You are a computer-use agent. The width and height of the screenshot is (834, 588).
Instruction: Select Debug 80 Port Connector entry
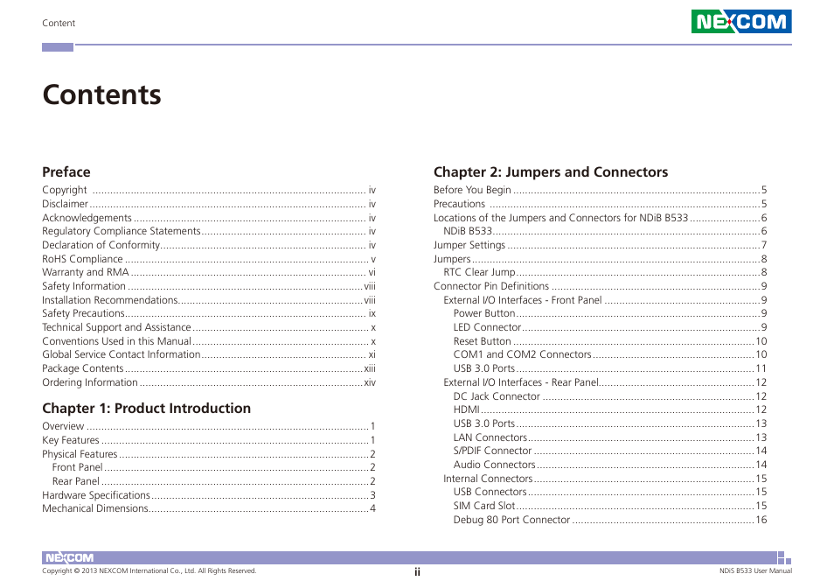pyautogui.click(x=610, y=520)
